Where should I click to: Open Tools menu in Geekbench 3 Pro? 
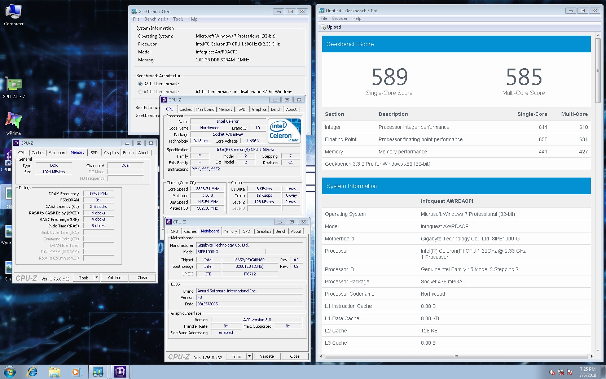[x=178, y=19]
